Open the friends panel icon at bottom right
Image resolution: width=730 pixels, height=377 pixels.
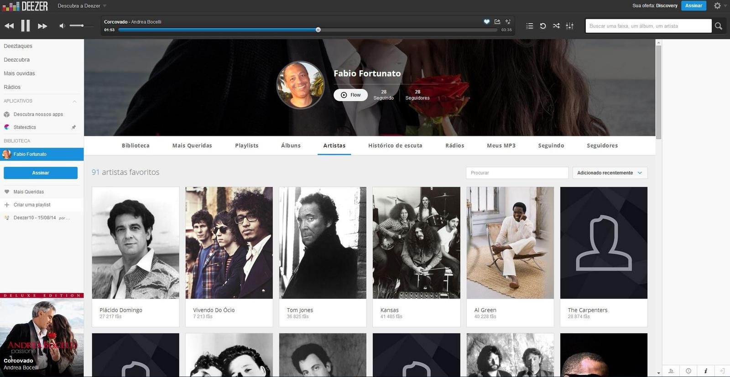click(x=671, y=371)
